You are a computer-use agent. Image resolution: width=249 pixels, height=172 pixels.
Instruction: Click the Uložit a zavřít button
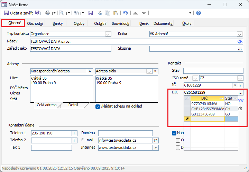click(x=19, y=13)
